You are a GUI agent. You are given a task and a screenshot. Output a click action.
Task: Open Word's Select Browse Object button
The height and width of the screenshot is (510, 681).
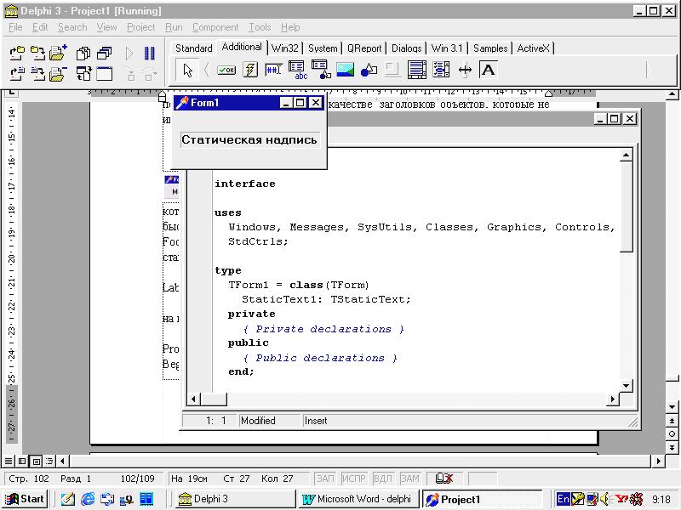672,433
